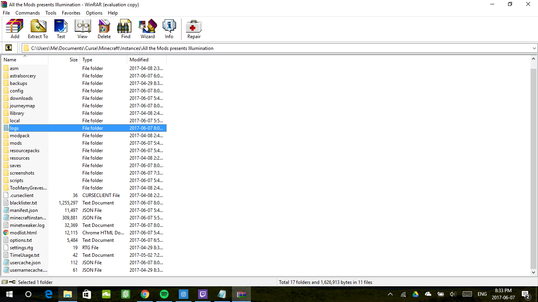538x302 pixels.
Task: Select the TimeUsage.txt file
Action: coord(84,255)
